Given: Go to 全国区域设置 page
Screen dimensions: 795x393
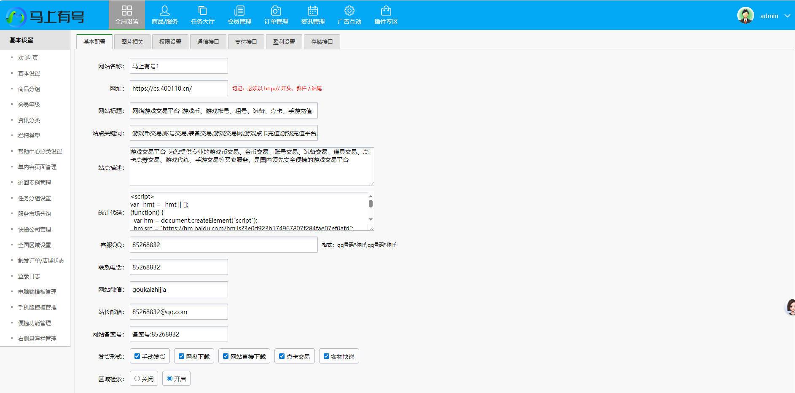Looking at the screenshot, I should 34,245.
